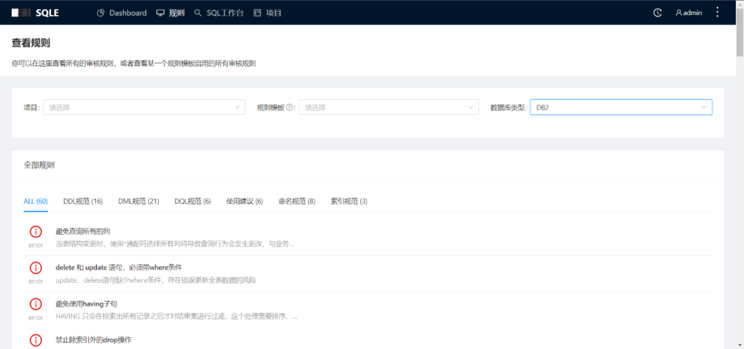Switch to 使用建议 (6) tab

coord(245,202)
